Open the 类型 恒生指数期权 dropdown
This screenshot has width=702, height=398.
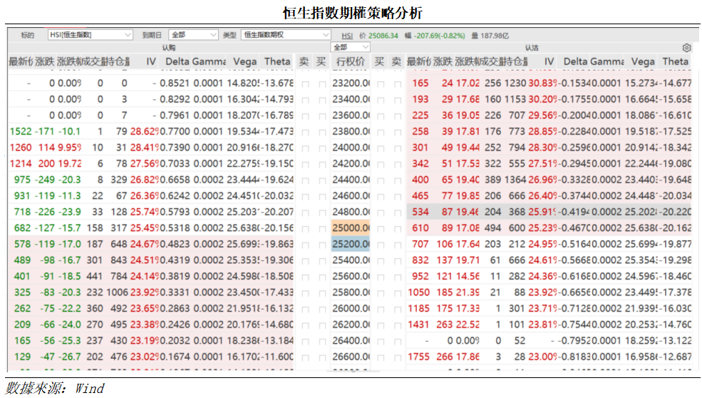[x=286, y=34]
